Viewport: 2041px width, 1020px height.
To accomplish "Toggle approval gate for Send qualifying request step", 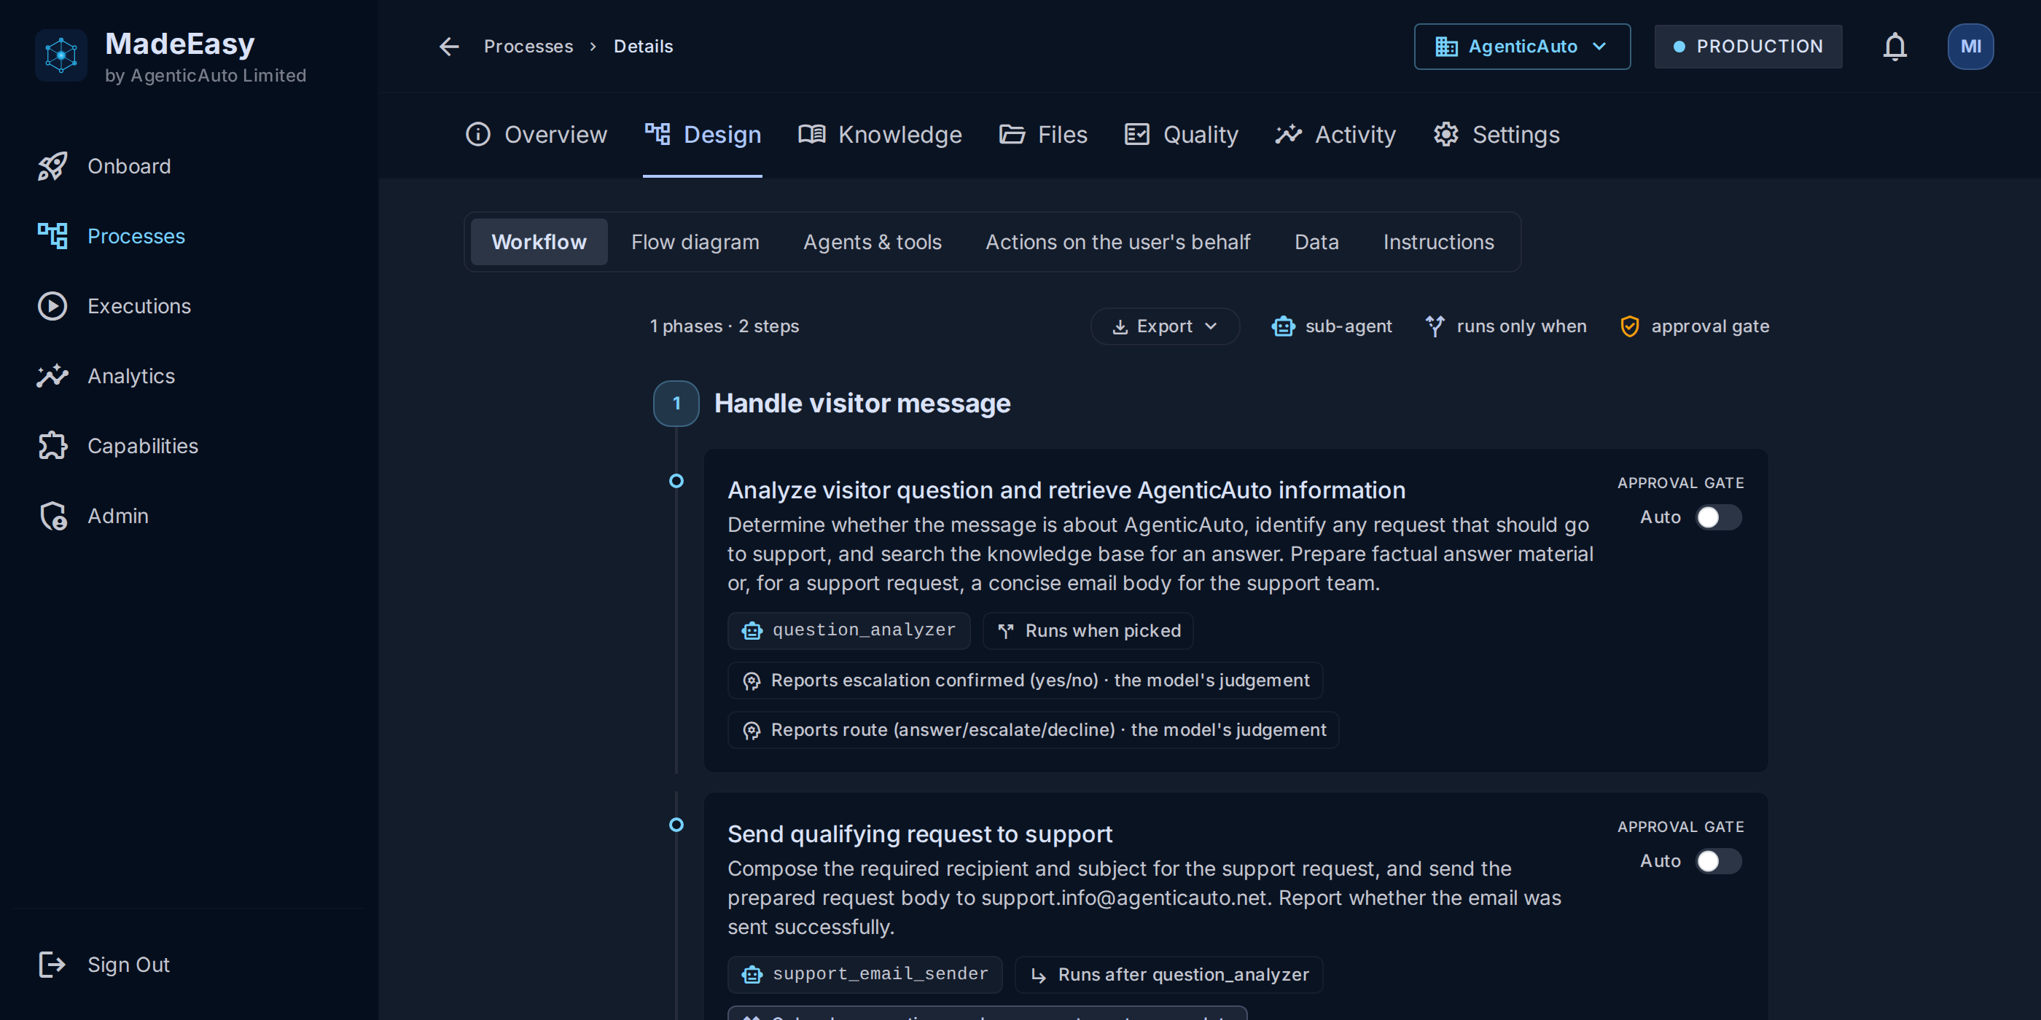I will tap(1718, 861).
